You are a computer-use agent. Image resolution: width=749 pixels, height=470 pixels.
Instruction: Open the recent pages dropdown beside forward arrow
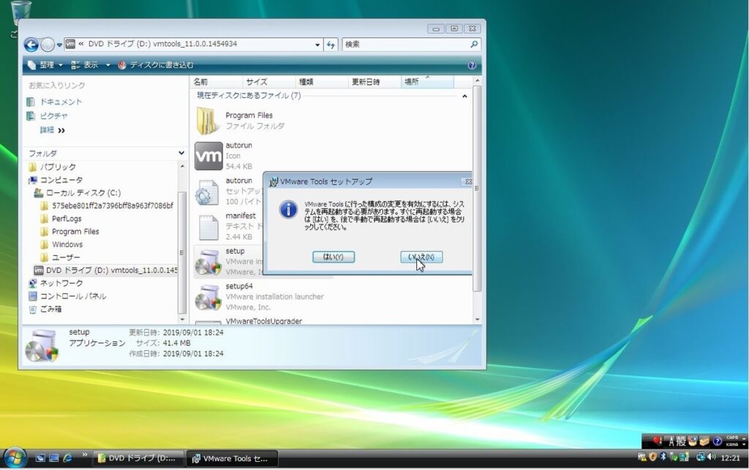(x=59, y=45)
